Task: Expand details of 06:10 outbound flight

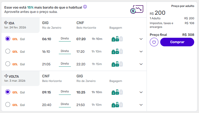Action: pyautogui.click(x=141, y=39)
